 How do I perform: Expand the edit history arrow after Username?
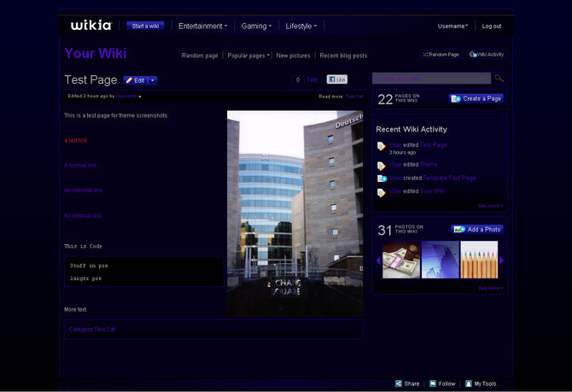coord(140,97)
